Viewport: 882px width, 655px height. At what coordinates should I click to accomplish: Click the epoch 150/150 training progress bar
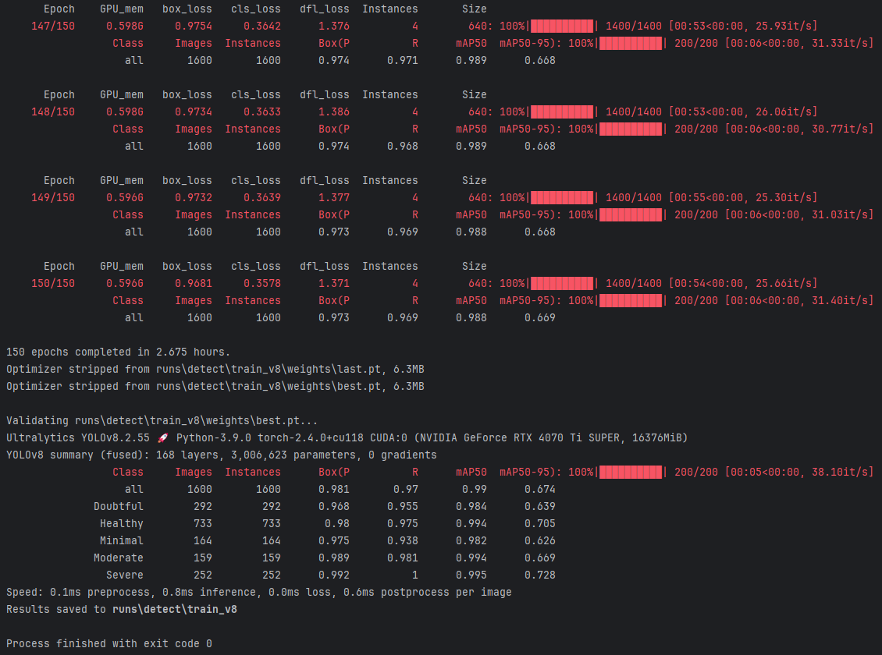(561, 283)
